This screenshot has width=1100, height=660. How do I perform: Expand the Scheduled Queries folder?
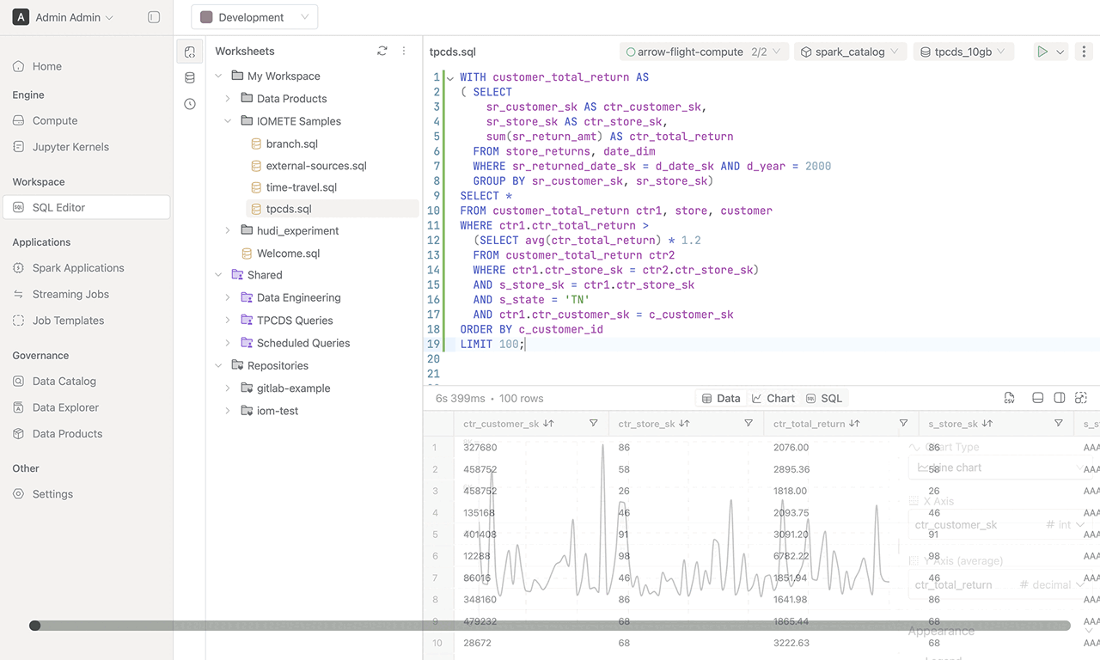tap(228, 343)
